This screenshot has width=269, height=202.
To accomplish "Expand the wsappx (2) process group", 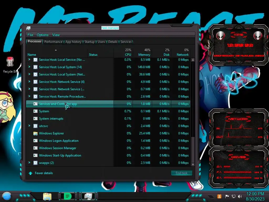I will (29, 163).
